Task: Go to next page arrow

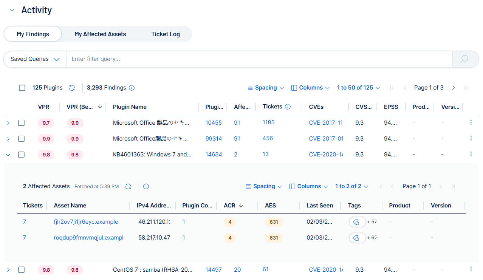Action: point(454,88)
